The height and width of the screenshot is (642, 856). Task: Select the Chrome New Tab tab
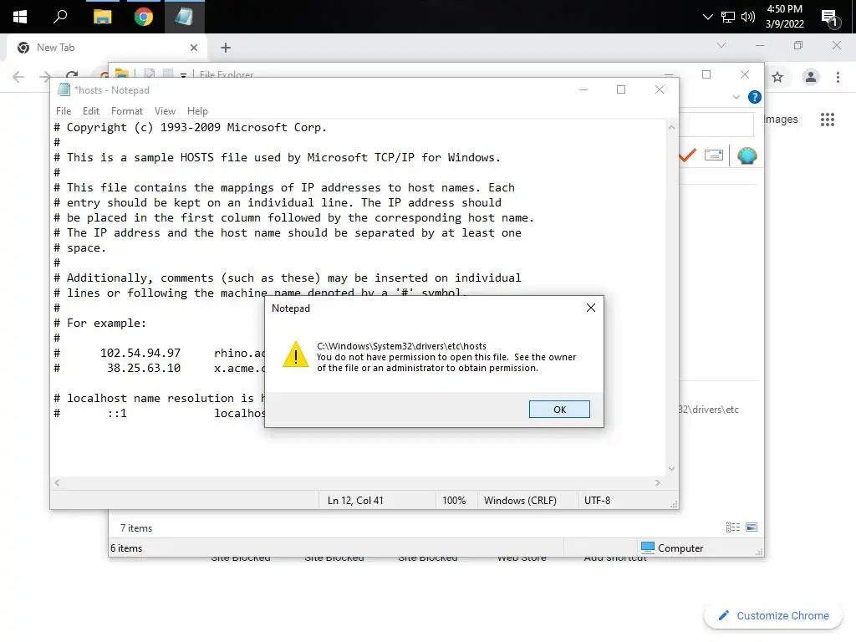point(106,48)
